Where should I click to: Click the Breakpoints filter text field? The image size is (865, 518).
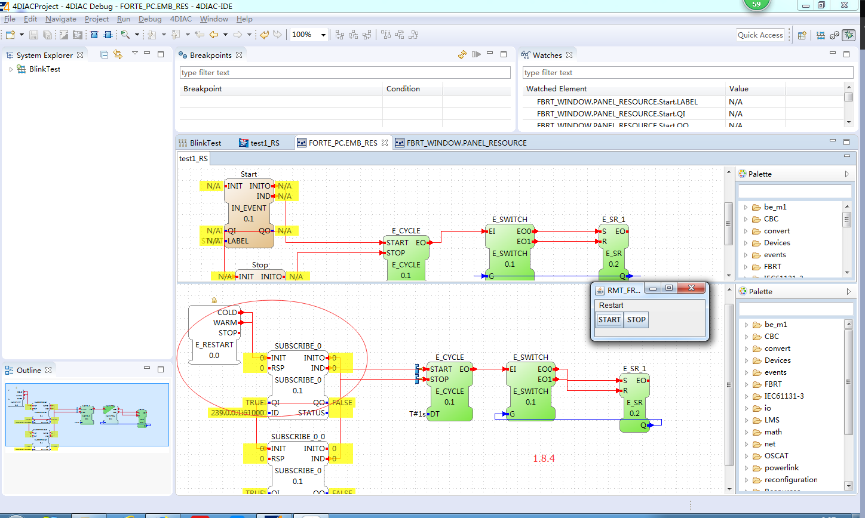pos(345,73)
